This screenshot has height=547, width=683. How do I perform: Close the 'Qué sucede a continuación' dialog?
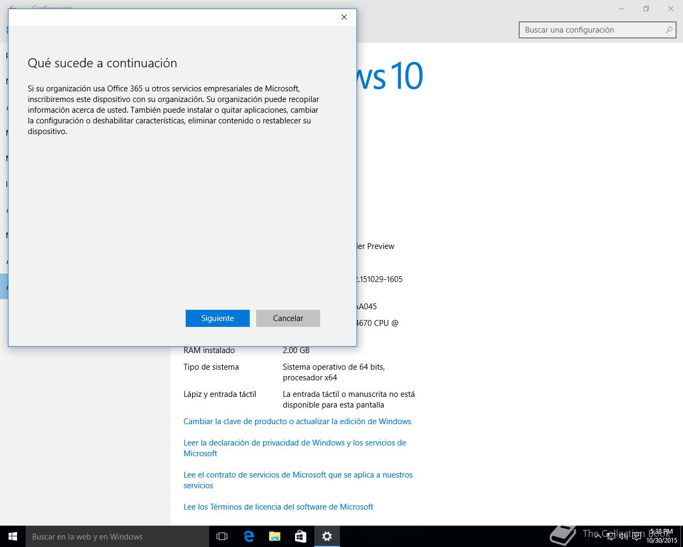(344, 17)
